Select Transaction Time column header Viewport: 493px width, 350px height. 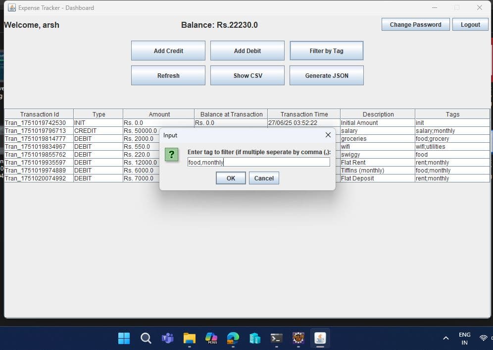pyautogui.click(x=304, y=114)
